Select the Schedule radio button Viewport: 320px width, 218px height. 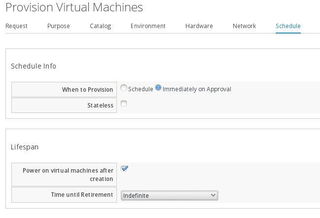tap(124, 88)
